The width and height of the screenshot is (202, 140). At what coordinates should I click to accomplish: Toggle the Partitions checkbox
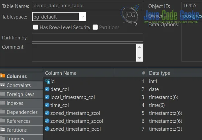(x=95, y=27)
